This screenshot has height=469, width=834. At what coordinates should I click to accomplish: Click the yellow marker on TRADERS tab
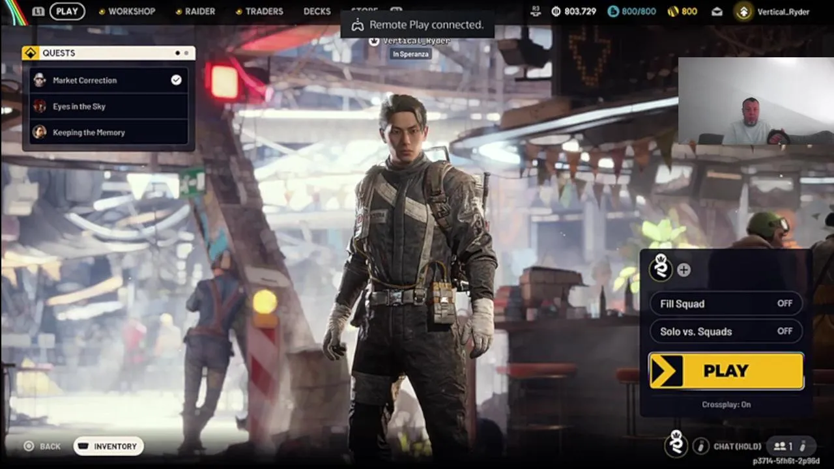pos(238,12)
